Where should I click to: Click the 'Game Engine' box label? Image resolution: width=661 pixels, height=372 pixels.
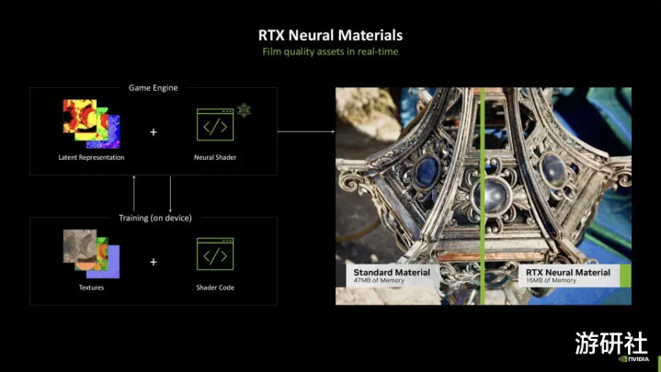tap(153, 87)
